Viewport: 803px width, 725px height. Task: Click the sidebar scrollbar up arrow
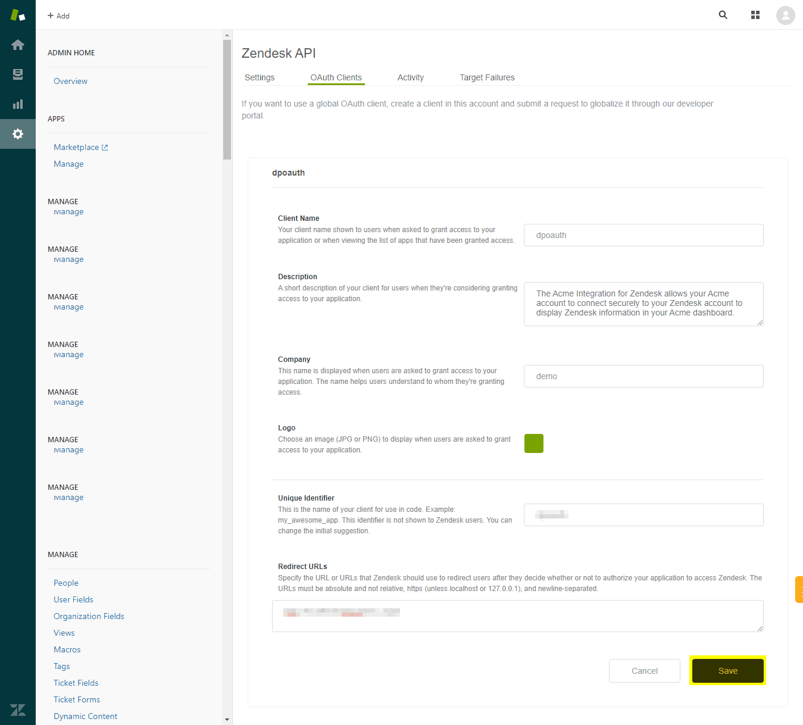(x=227, y=35)
